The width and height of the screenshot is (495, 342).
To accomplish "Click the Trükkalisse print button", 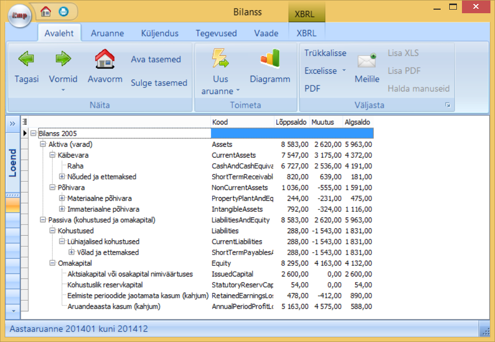I will click(325, 53).
